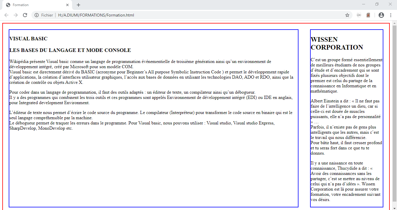Click line starting 'Pour coder dans un langage'
This screenshot has height=210, width=397.
click(x=132, y=92)
